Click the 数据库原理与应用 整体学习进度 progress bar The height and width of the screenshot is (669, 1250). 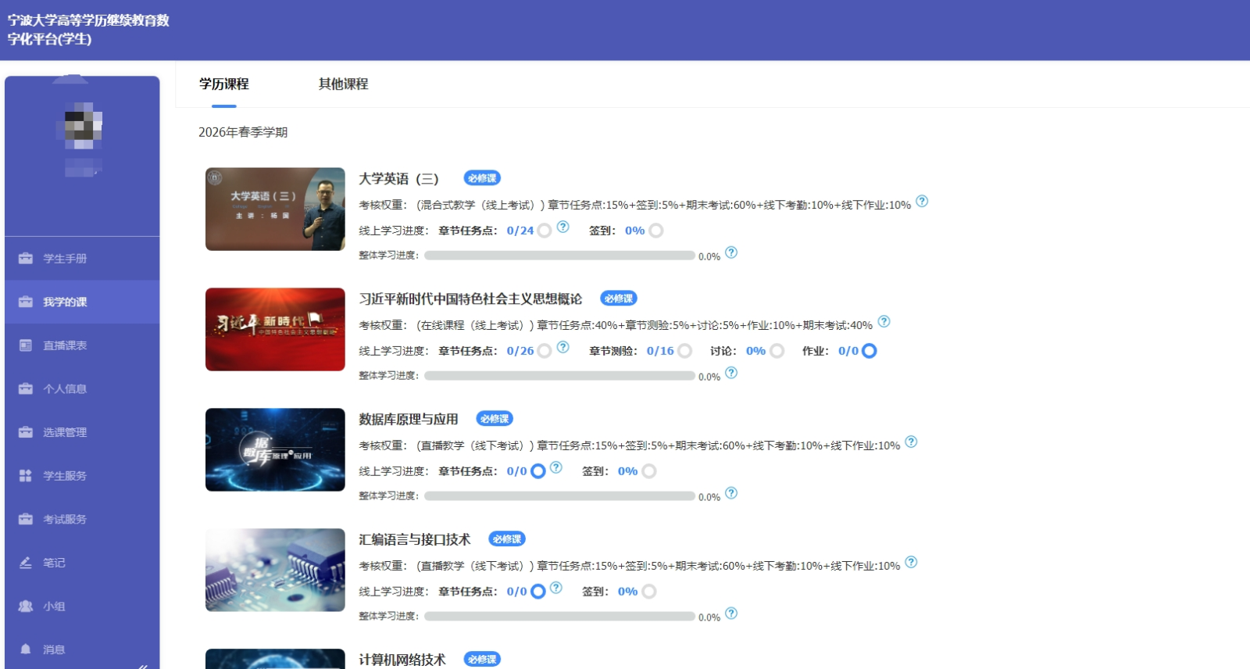[559, 496]
